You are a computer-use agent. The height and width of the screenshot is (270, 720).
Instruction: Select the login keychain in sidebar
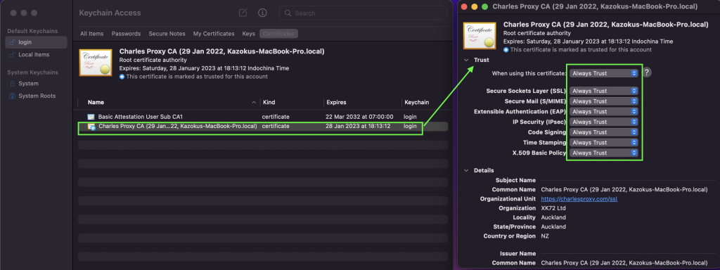(x=37, y=42)
